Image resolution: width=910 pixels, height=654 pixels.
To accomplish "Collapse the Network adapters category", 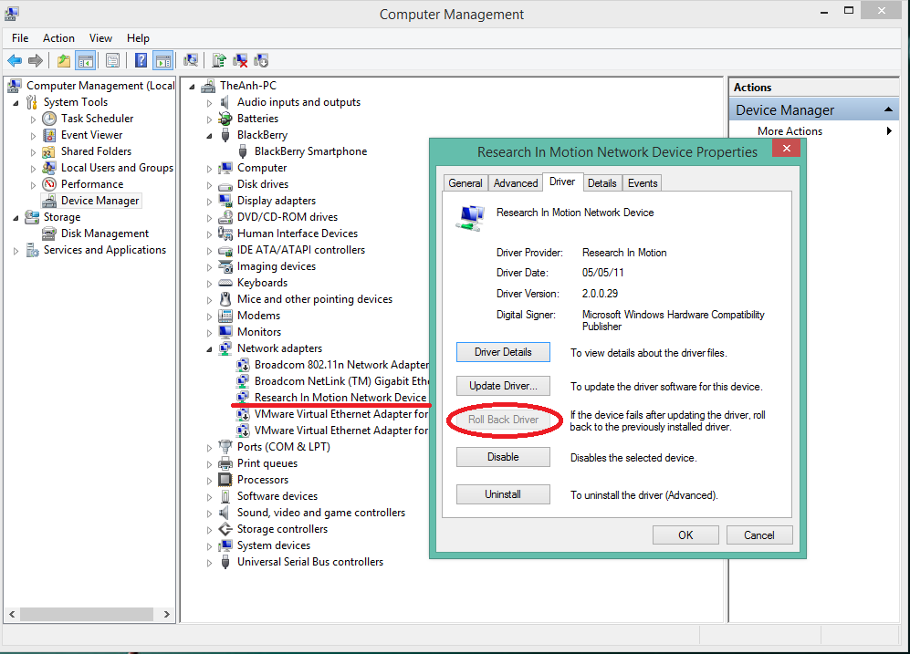I will [210, 349].
